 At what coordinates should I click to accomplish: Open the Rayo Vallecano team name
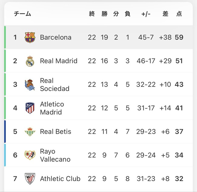coord(55,155)
